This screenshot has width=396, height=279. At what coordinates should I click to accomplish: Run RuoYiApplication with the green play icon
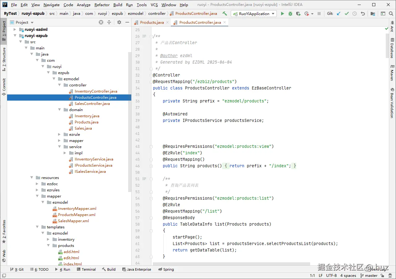(282, 14)
